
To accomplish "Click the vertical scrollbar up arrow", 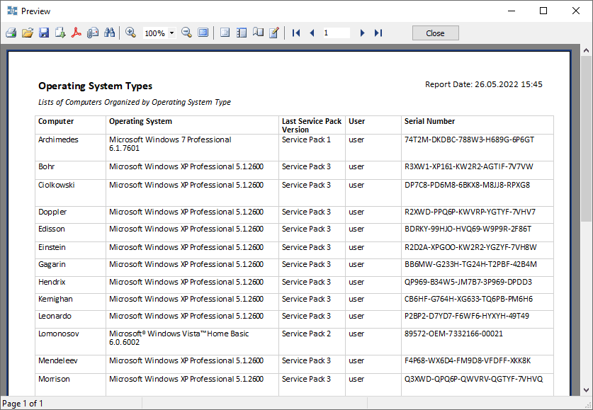I will point(586,50).
